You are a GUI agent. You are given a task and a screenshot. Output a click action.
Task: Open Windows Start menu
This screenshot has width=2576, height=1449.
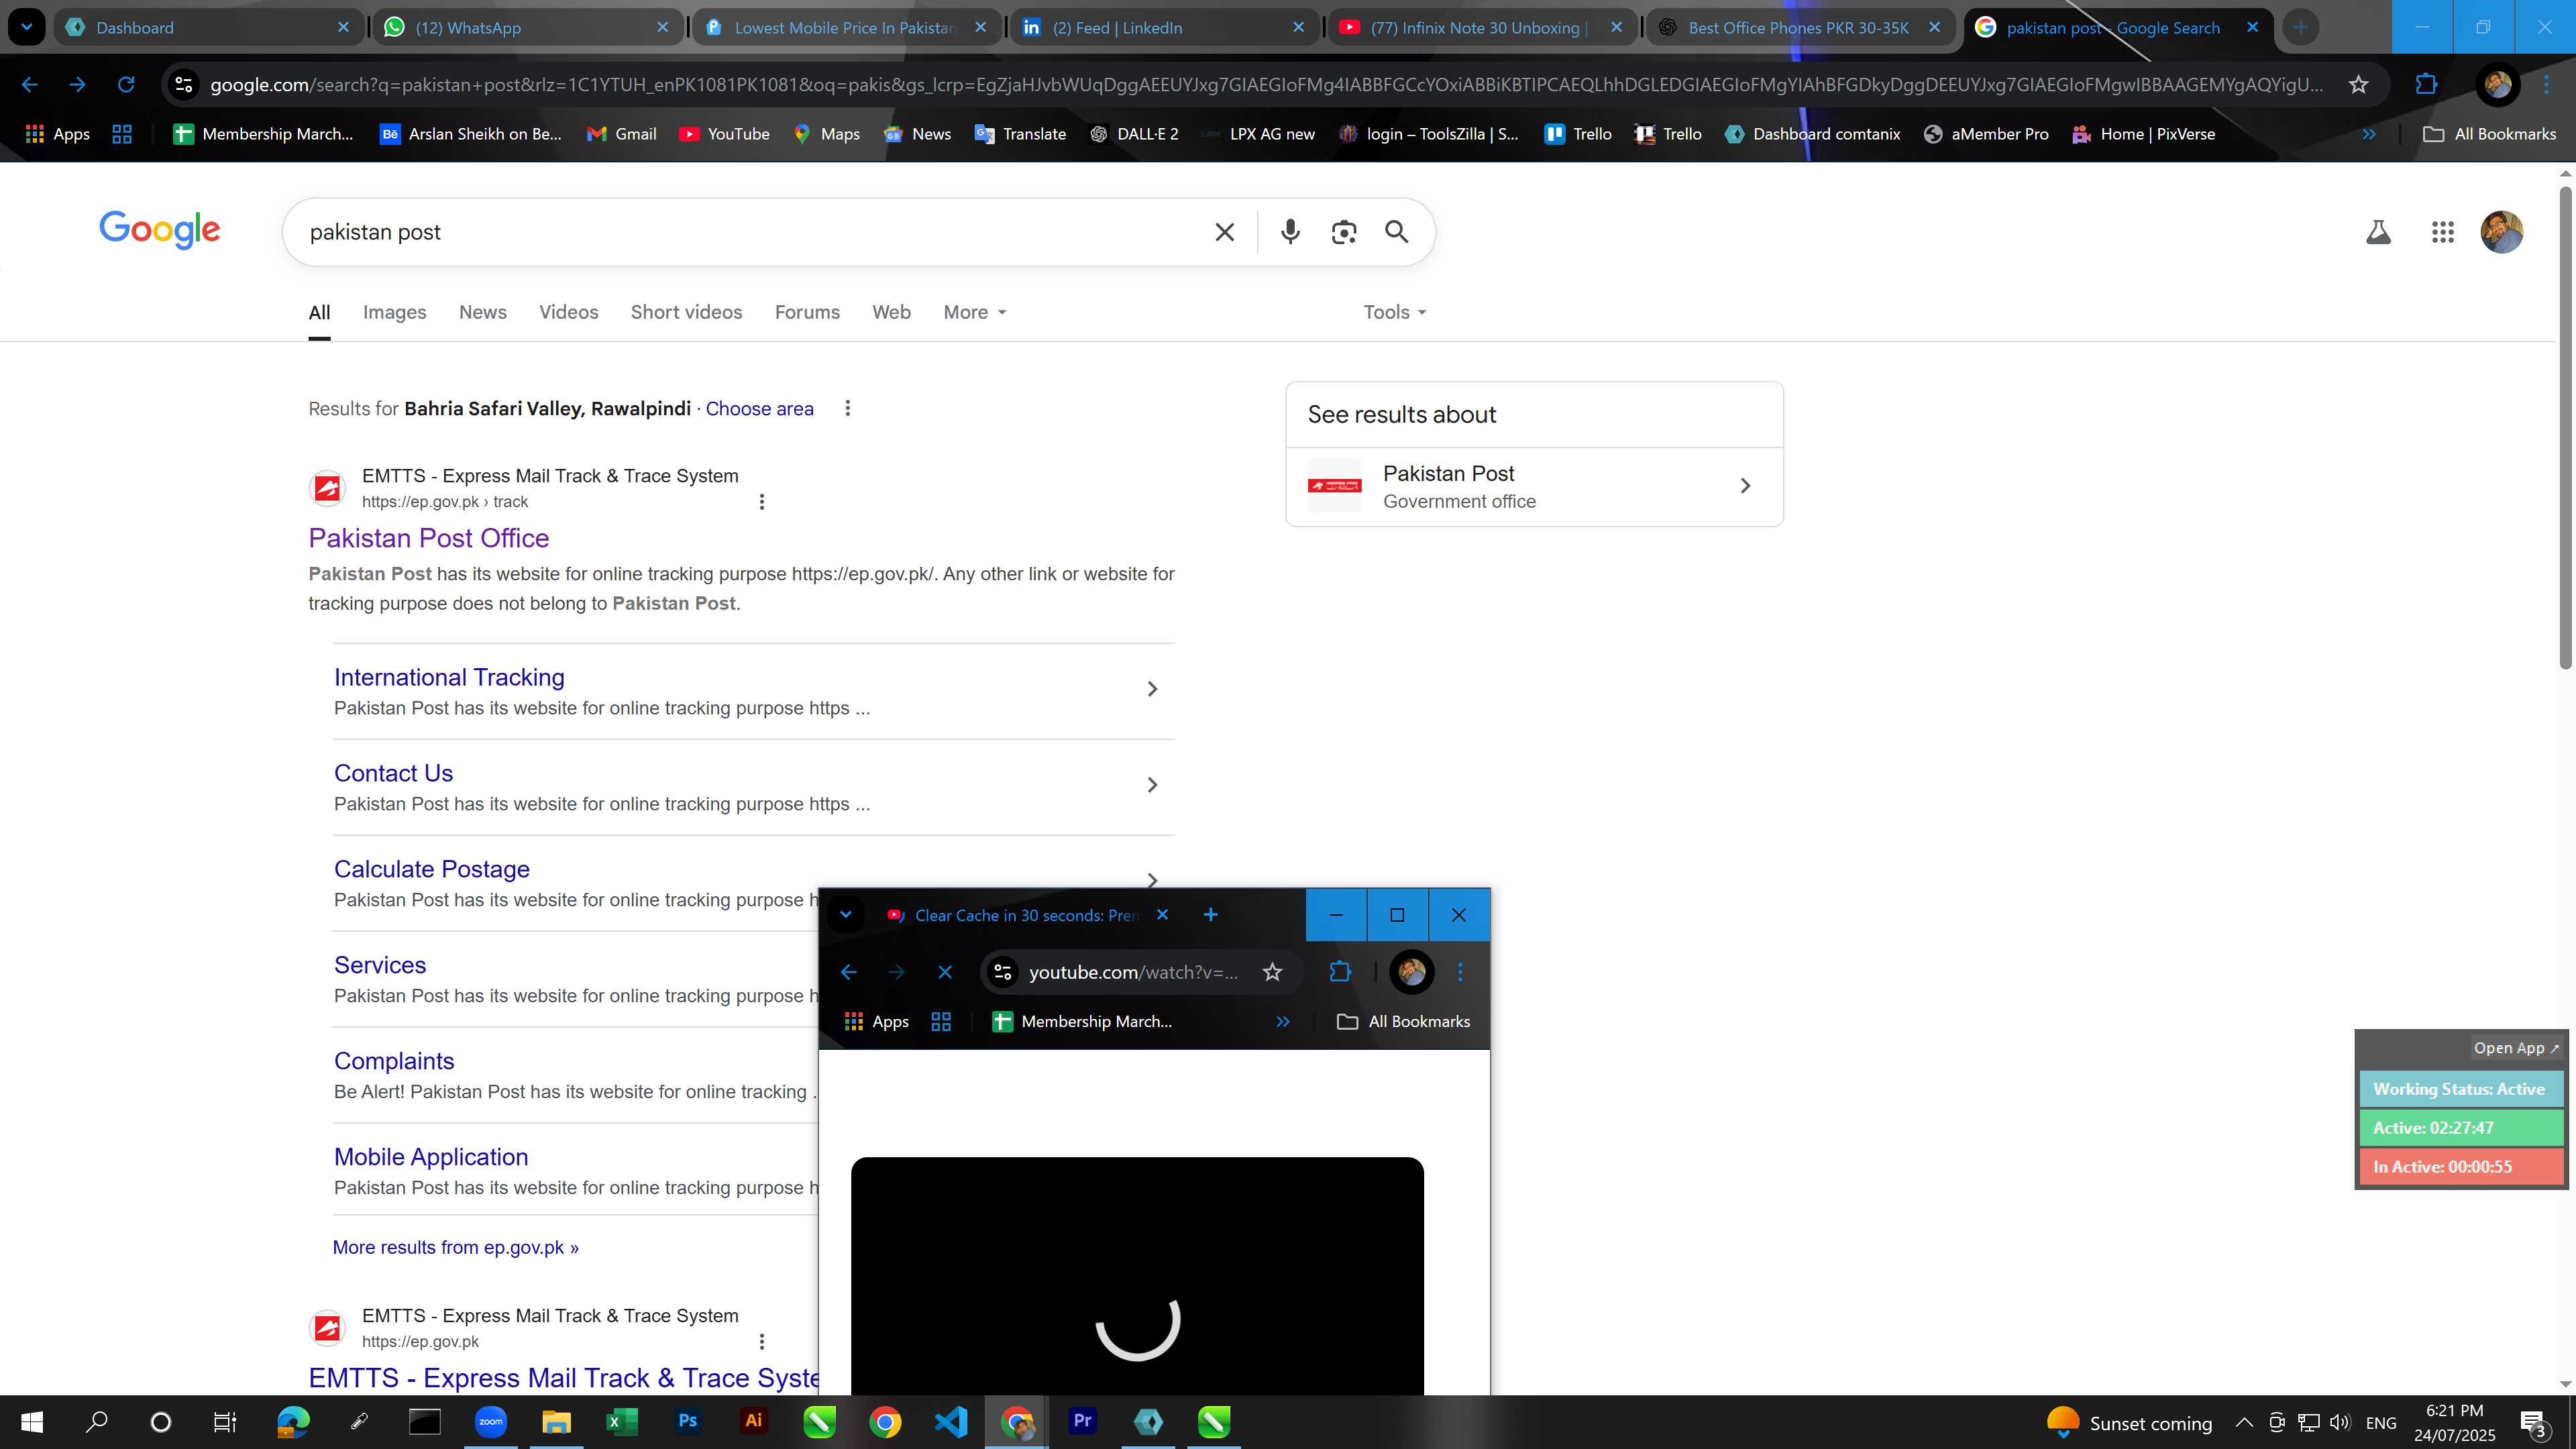pos(32,1422)
